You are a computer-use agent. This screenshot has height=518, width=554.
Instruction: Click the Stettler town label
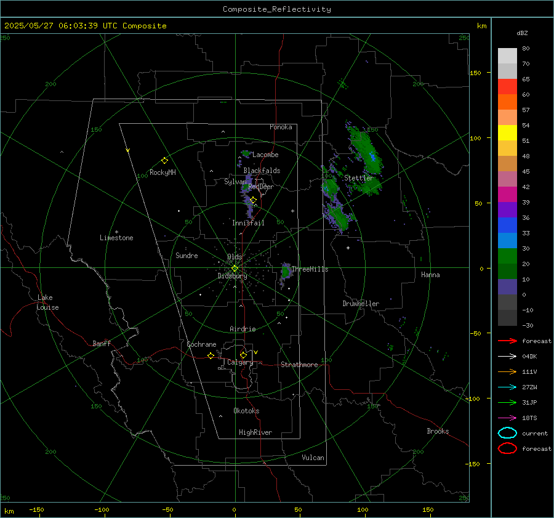pyautogui.click(x=359, y=178)
